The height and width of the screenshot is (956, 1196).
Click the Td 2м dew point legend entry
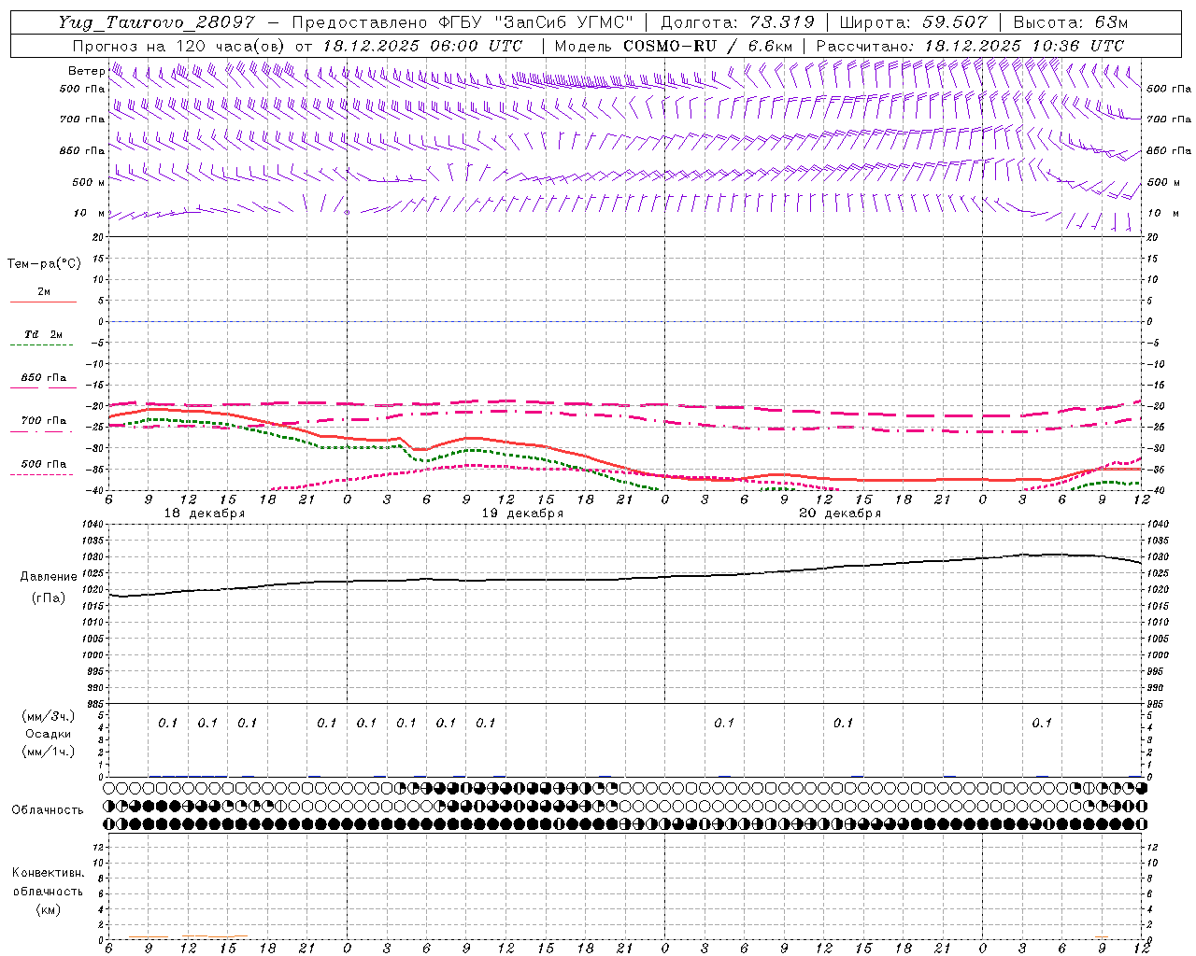tap(43, 334)
